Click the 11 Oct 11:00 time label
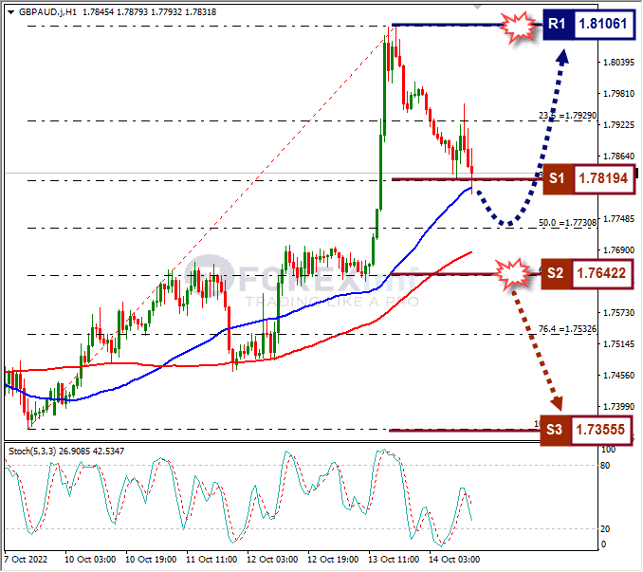 tap(211, 560)
